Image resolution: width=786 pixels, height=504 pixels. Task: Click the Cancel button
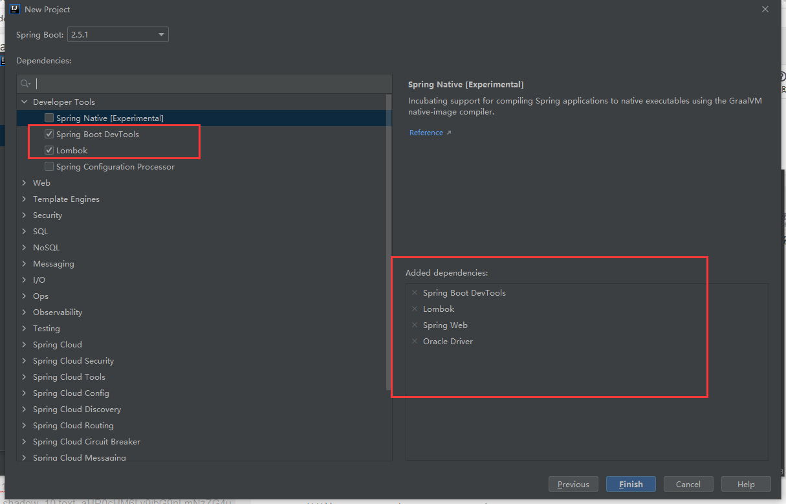click(x=688, y=484)
